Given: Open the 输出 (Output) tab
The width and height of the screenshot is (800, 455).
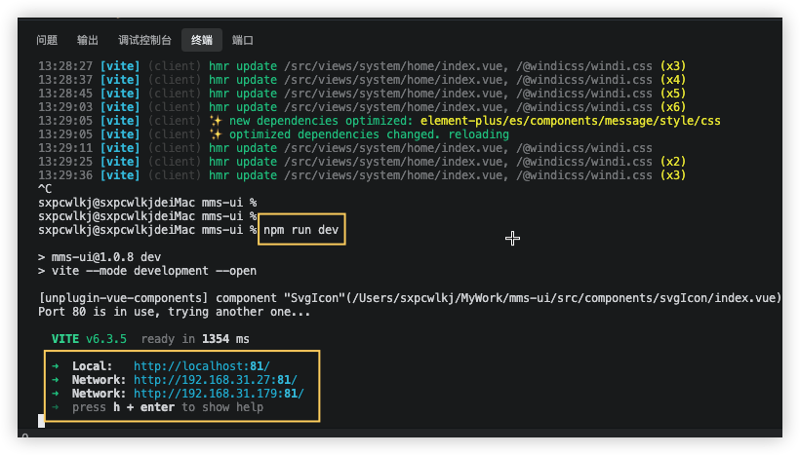Looking at the screenshot, I should tap(88, 40).
